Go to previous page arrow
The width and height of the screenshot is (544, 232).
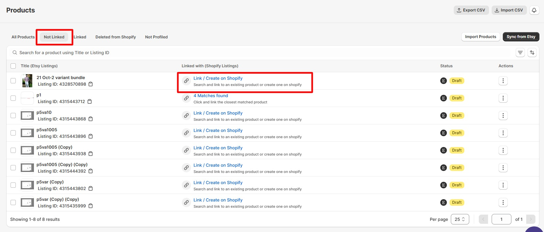pyautogui.click(x=483, y=219)
